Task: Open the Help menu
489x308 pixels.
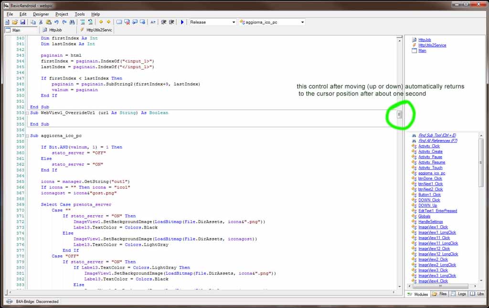Action: click(x=96, y=14)
